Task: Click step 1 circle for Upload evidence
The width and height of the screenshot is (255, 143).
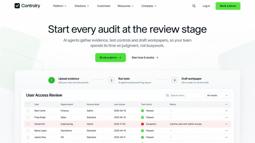Action: tap(52, 80)
